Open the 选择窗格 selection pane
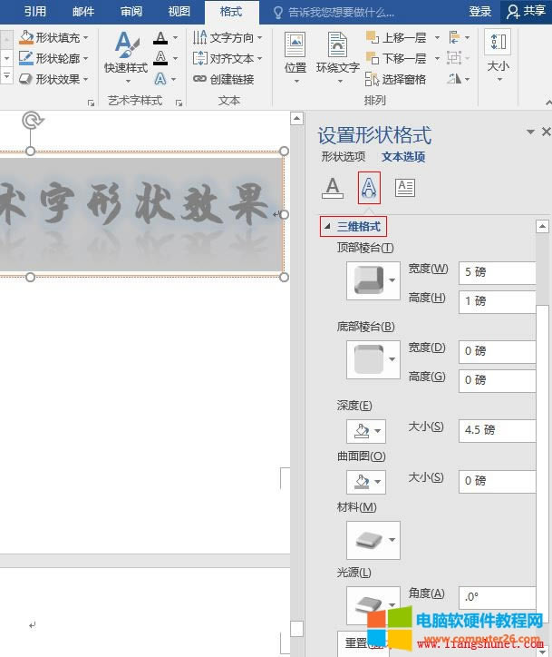552x657 pixels. pos(396,79)
